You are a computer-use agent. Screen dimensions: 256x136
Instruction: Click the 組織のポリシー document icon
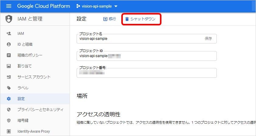[9, 55]
